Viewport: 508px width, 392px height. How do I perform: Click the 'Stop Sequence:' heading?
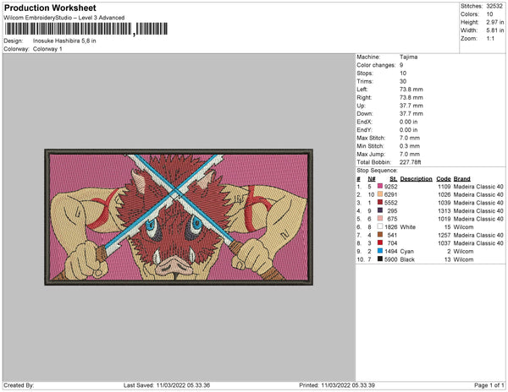click(377, 171)
